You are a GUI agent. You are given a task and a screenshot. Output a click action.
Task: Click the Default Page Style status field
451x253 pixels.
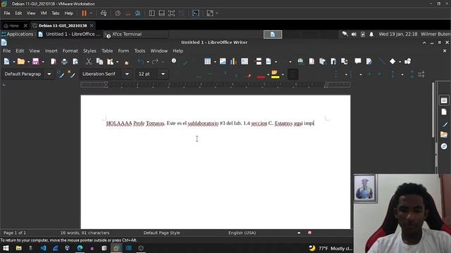161,233
